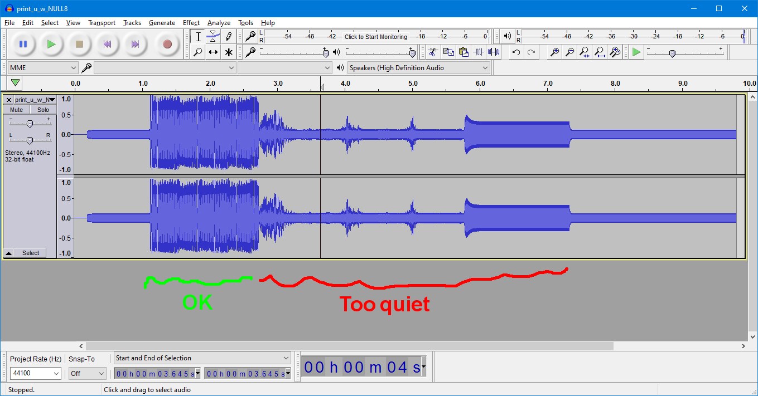Click Cut (scissors) in edit toolbar
758x396 pixels.
pos(432,52)
